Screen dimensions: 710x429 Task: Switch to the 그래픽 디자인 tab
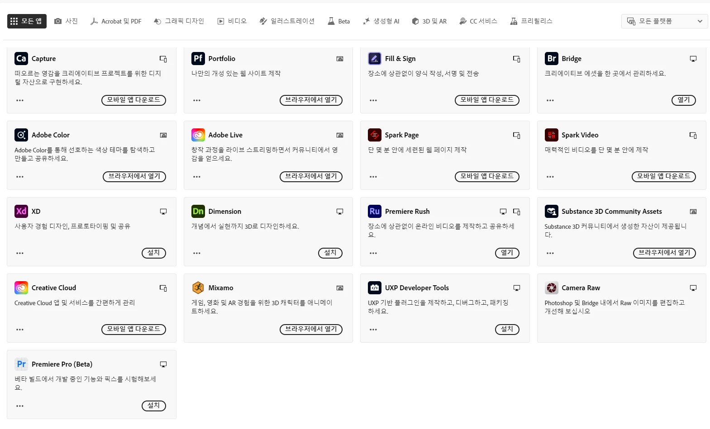(x=179, y=21)
